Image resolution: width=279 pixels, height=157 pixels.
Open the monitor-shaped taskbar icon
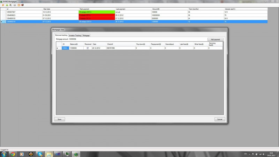point(67,154)
